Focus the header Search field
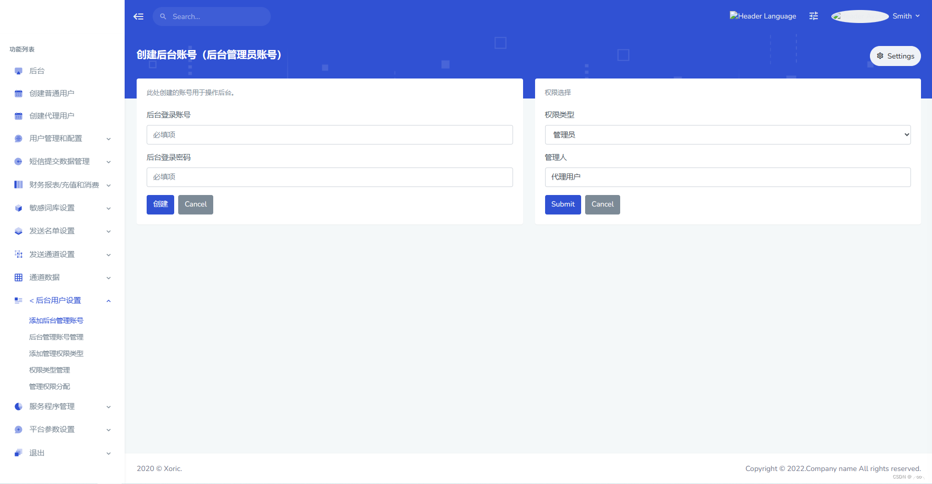 [212, 16]
